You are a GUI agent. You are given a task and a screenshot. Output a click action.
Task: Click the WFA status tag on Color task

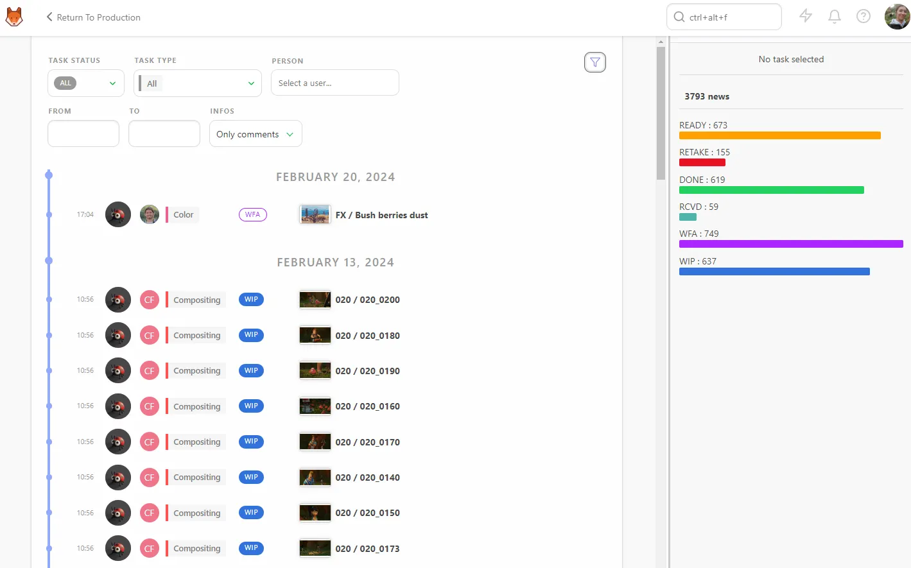click(x=253, y=215)
